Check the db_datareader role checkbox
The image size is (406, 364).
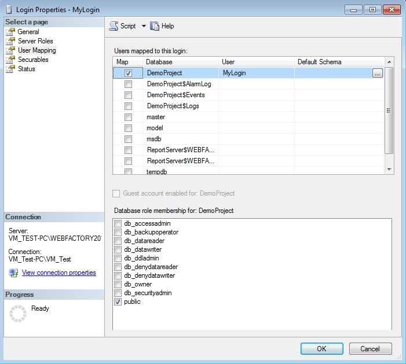click(118, 241)
